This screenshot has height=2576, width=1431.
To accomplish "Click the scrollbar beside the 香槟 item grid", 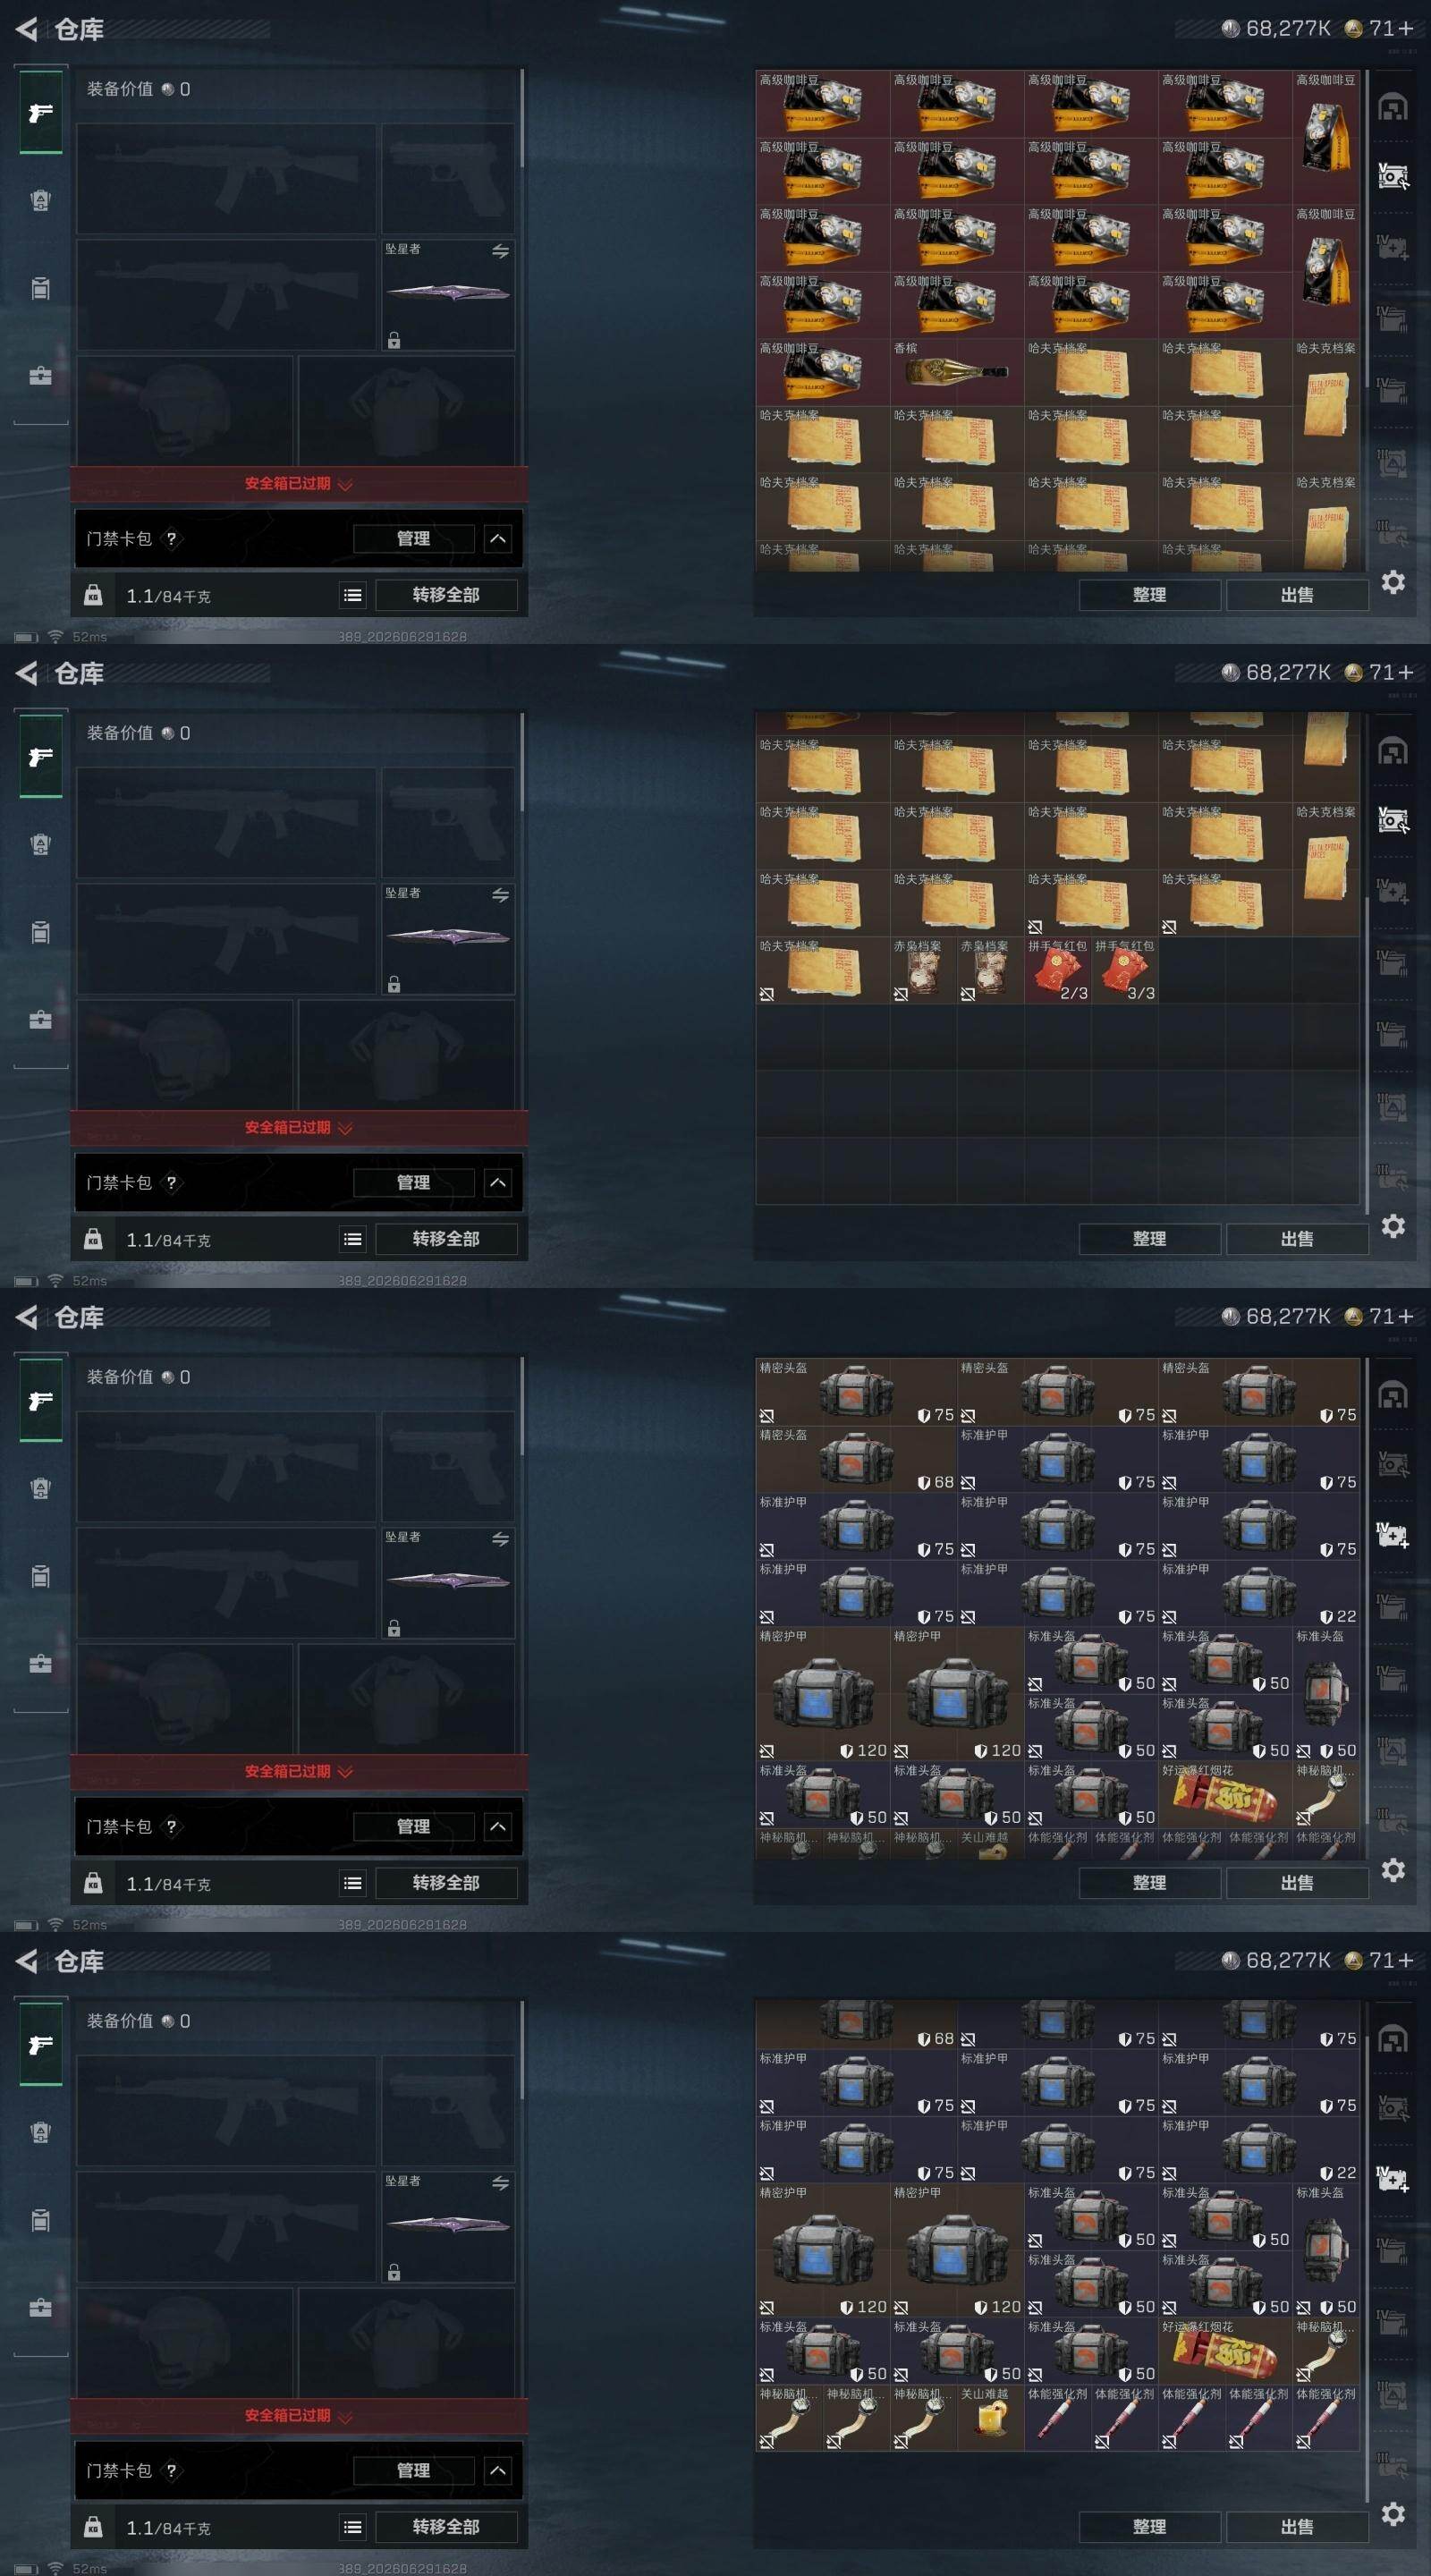I will click(1366, 320).
